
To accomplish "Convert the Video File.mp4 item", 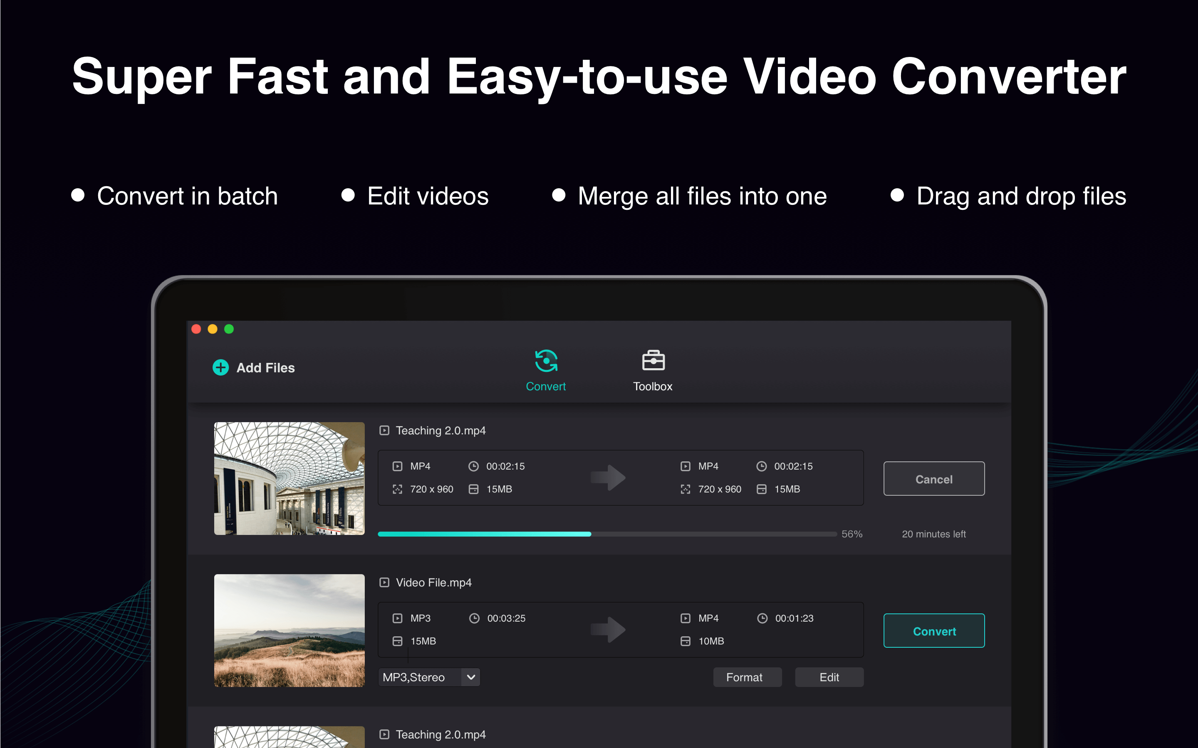I will pos(934,631).
